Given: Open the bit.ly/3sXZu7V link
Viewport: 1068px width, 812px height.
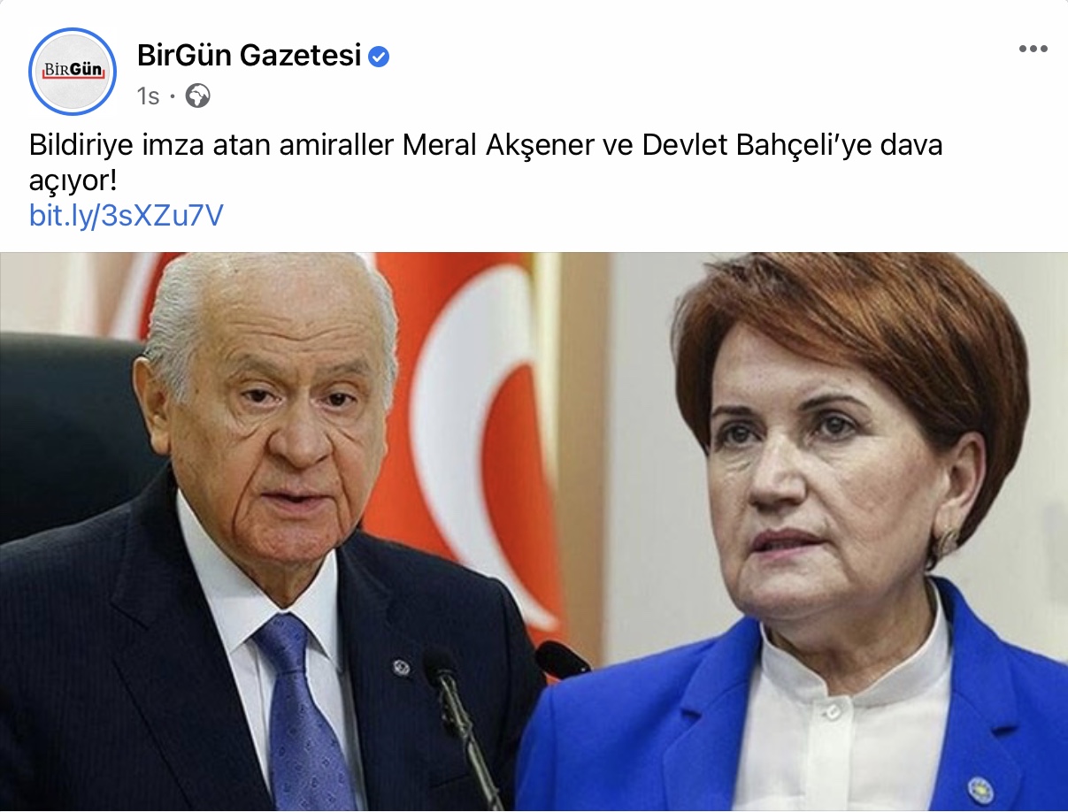Looking at the screenshot, I should coord(127,216).
